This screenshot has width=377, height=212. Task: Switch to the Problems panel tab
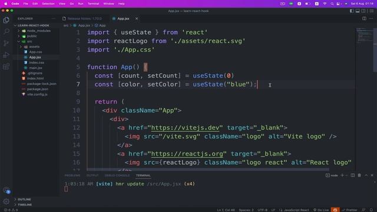click(72, 175)
